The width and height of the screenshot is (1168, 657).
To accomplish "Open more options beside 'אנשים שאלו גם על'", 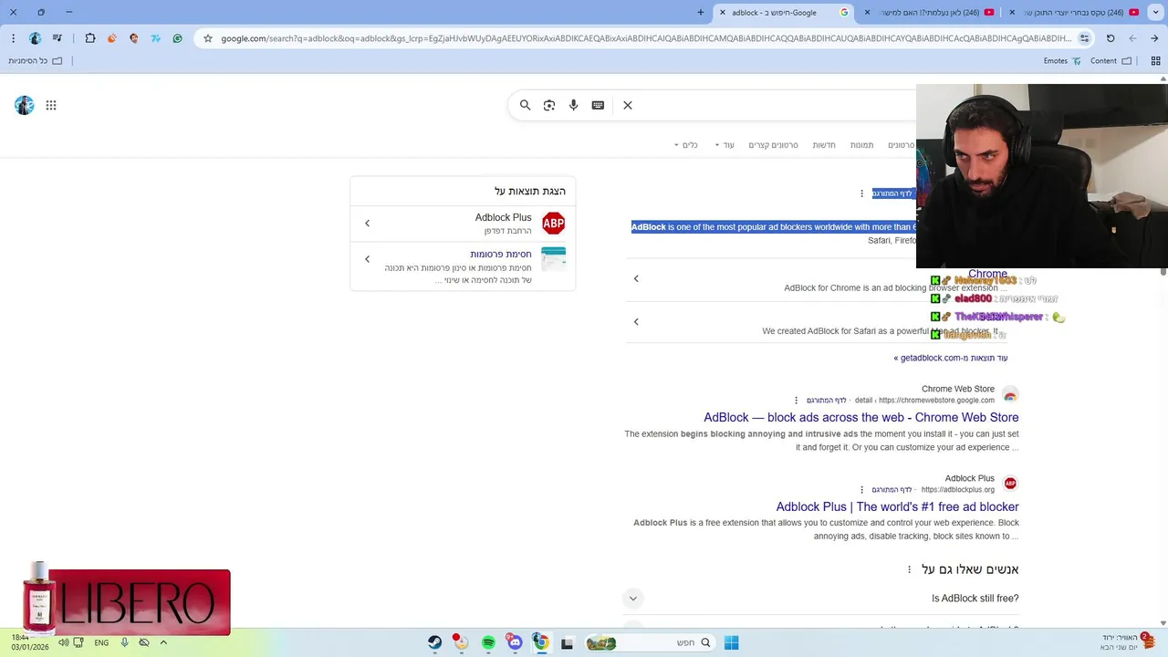I will click(909, 569).
